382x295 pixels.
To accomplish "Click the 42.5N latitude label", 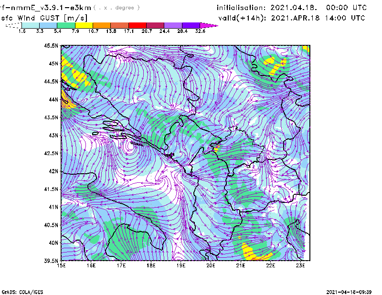I will (x=51, y=153).
